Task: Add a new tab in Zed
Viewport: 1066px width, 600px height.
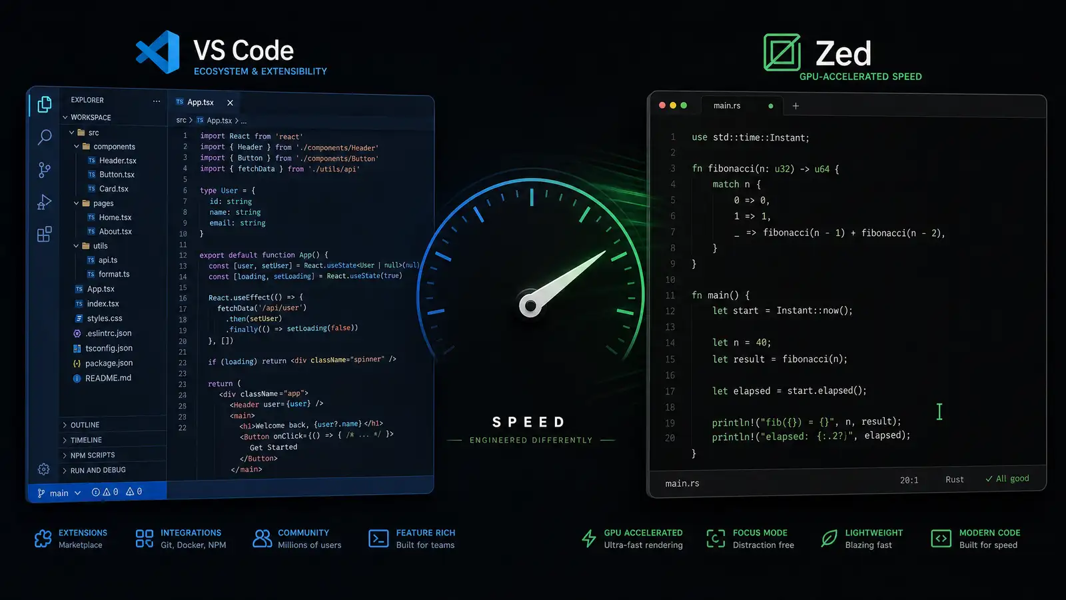Action: (796, 106)
